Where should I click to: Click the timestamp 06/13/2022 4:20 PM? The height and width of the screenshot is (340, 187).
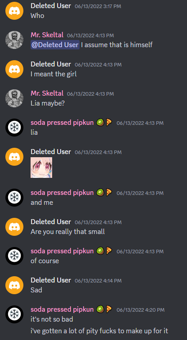tap(141, 310)
